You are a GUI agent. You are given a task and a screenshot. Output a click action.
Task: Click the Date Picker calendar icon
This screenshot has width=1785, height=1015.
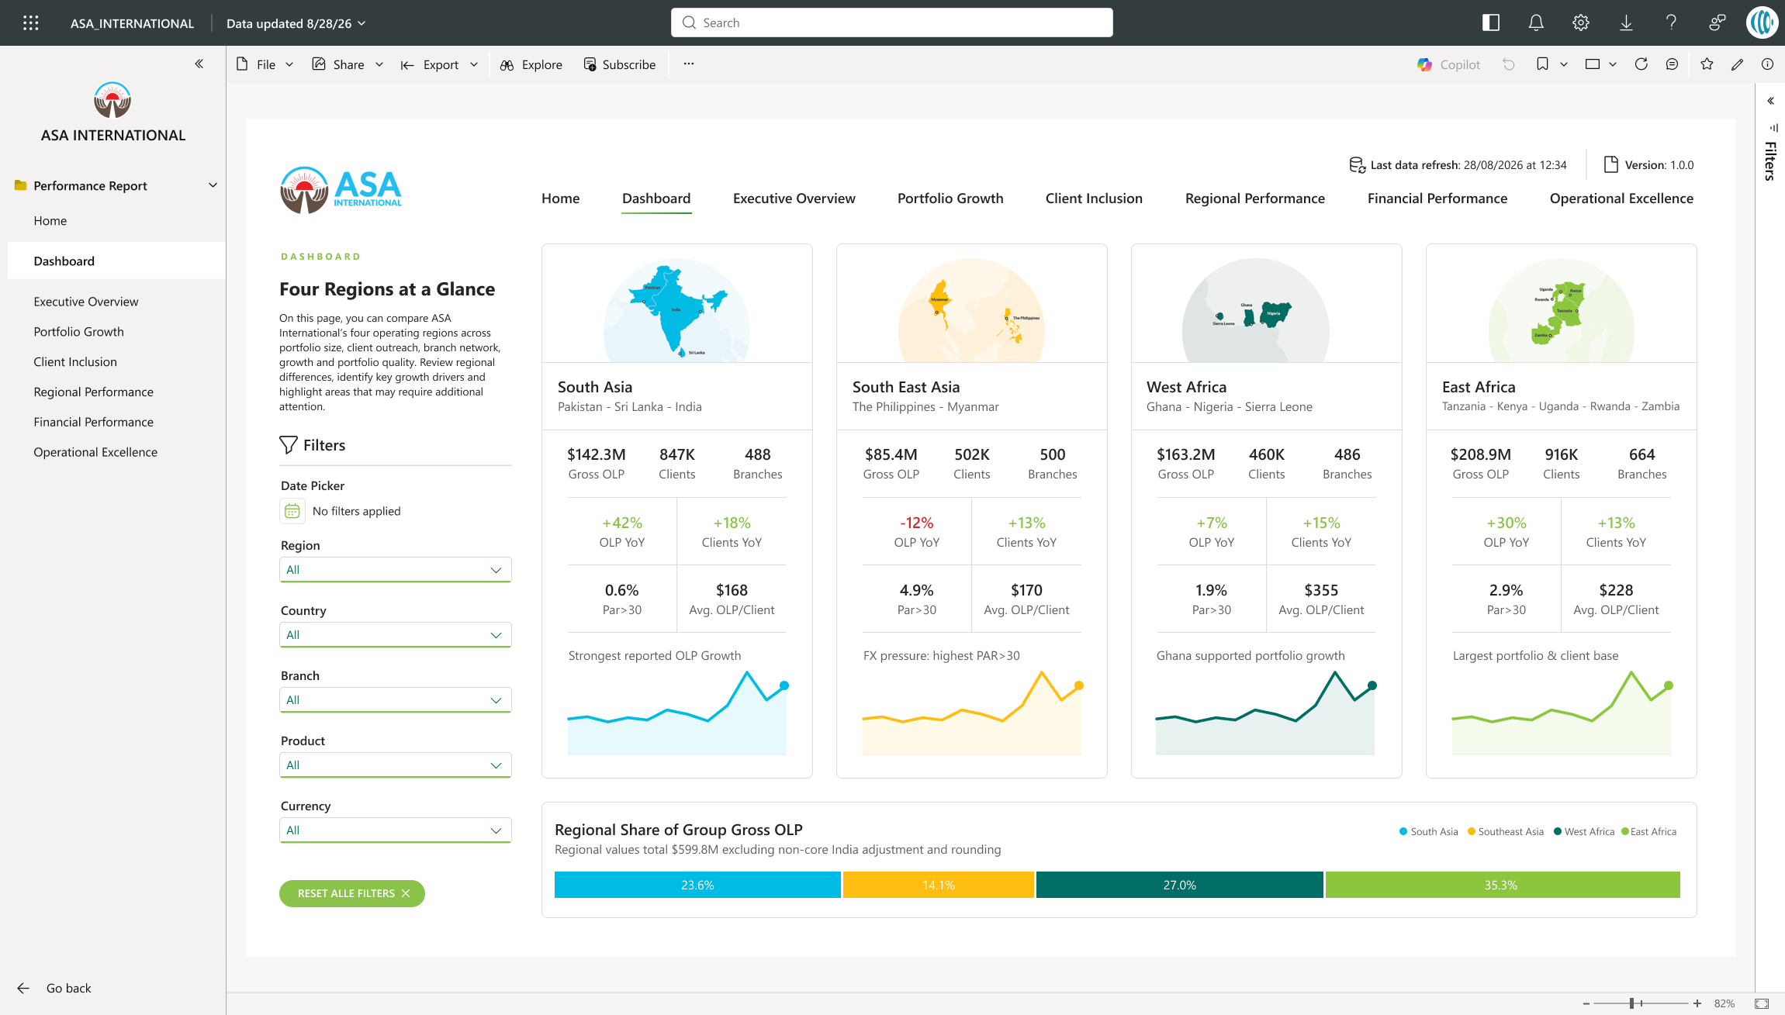click(x=292, y=511)
